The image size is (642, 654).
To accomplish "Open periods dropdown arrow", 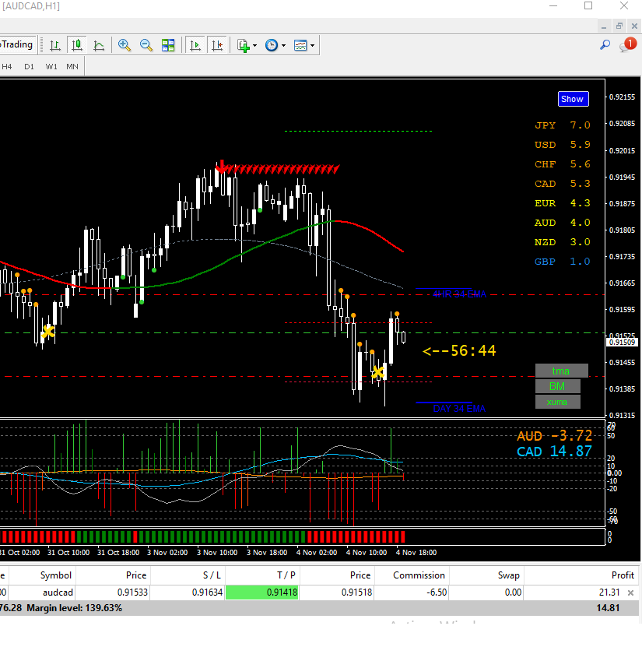I will [x=283, y=45].
